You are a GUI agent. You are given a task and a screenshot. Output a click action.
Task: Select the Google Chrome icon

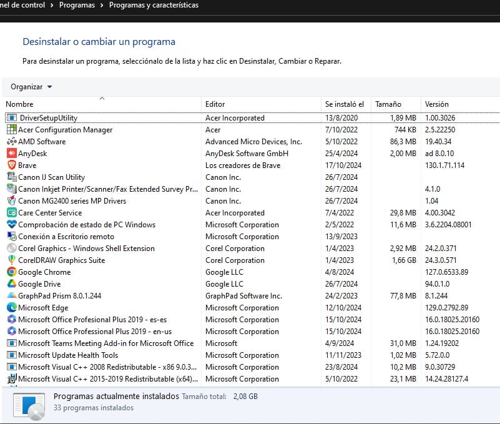12,272
